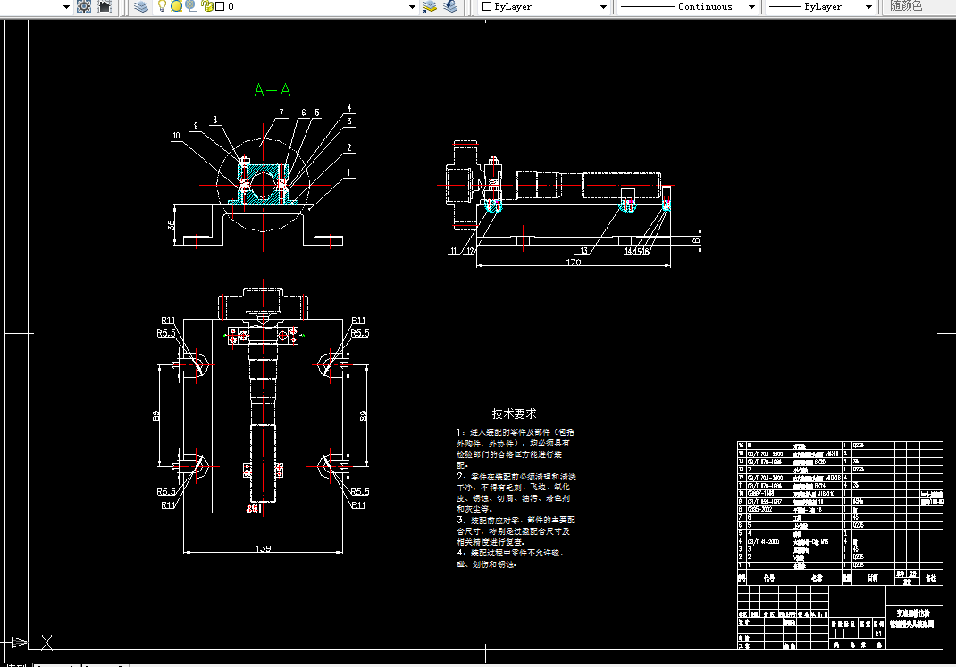
Task: Click the Make Object's Layer Current icon
Action: point(430,7)
